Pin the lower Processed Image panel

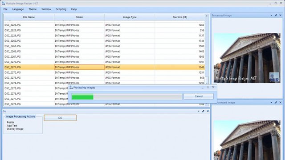(276, 103)
